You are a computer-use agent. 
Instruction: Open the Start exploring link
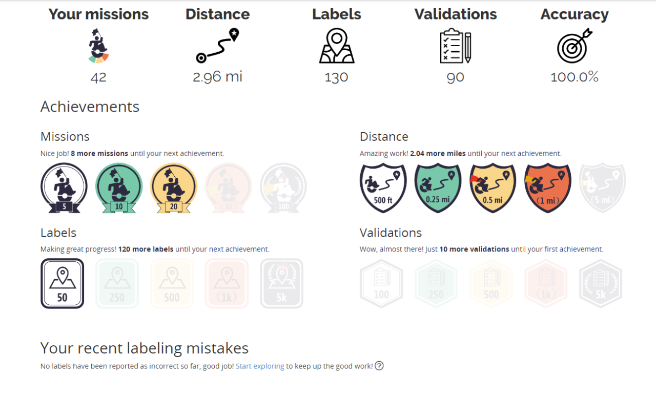[260, 366]
